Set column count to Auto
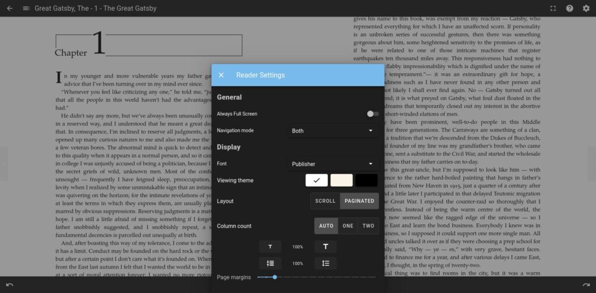Viewport: 596px width, 293px height. click(x=326, y=226)
